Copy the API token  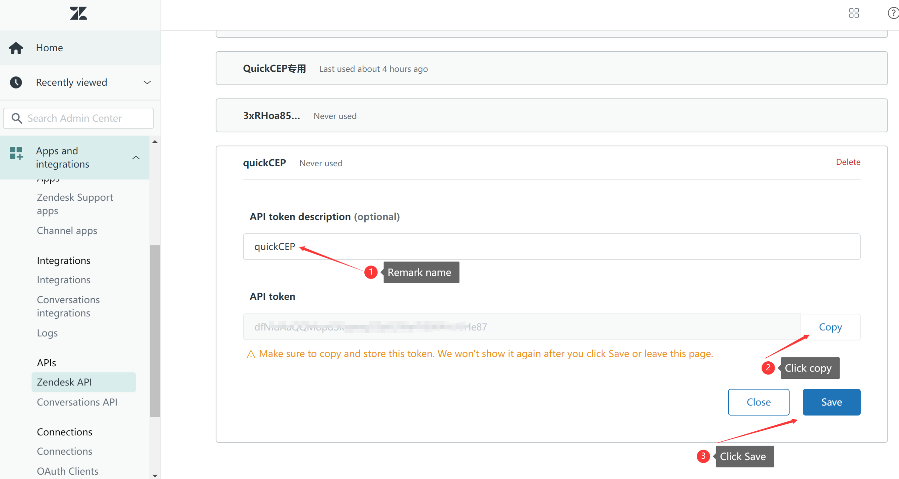click(x=830, y=327)
